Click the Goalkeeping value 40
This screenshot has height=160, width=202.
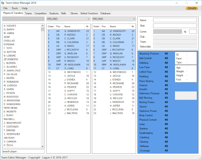[x=166, y=133]
